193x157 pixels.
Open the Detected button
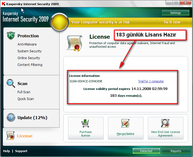146,151
